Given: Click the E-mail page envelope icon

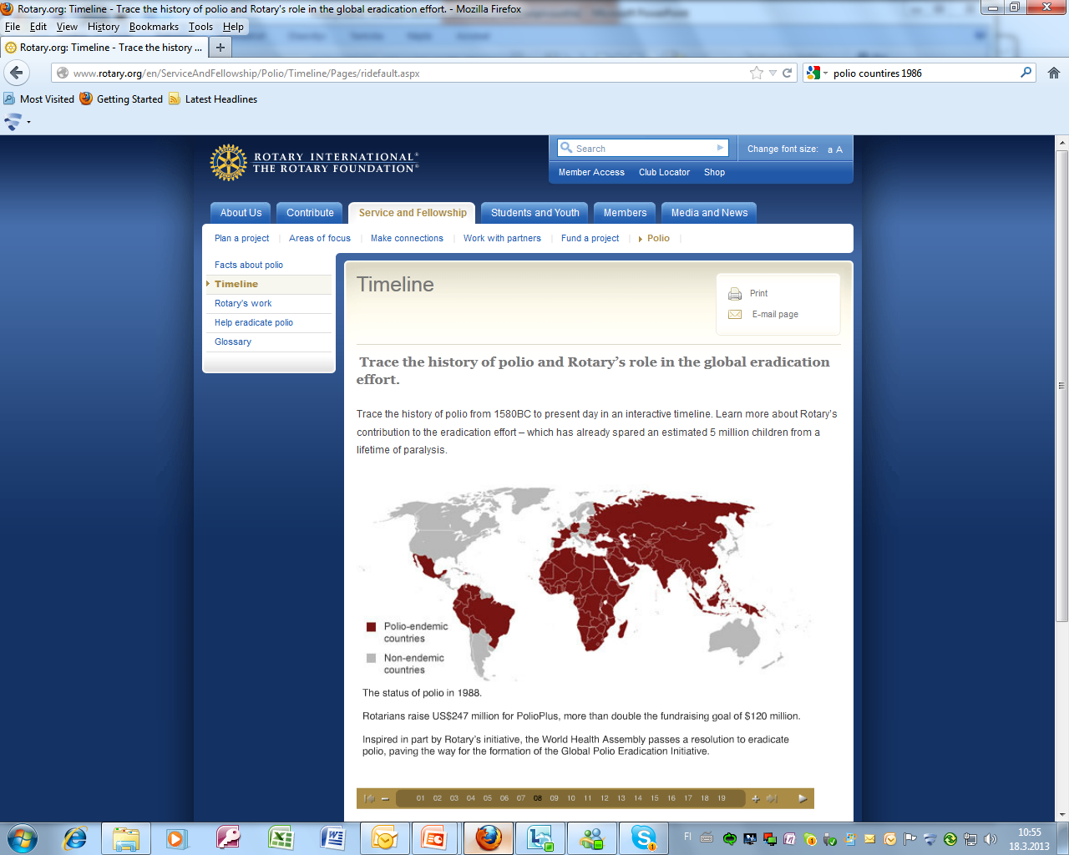Looking at the screenshot, I should [x=735, y=315].
